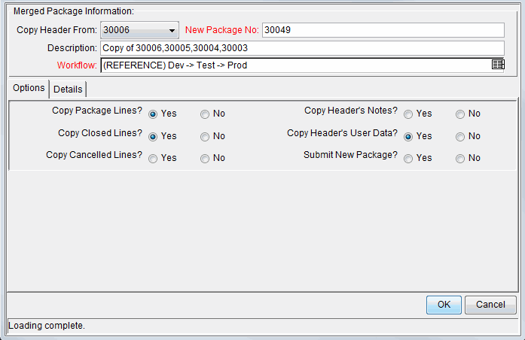The width and height of the screenshot is (525, 340).
Task: Choose Yes for Copy Closed Lines
Action: pos(153,136)
